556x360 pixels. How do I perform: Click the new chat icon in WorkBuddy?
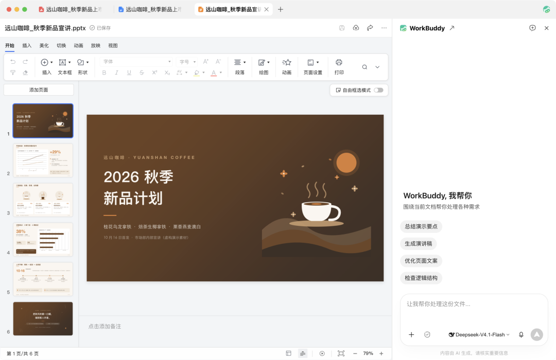click(x=532, y=28)
